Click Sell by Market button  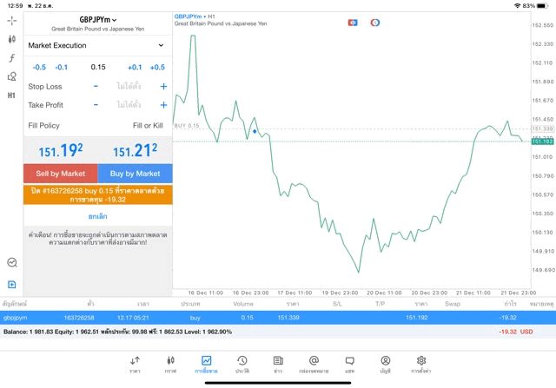pos(61,174)
